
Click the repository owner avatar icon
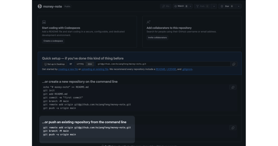coord(40,6)
